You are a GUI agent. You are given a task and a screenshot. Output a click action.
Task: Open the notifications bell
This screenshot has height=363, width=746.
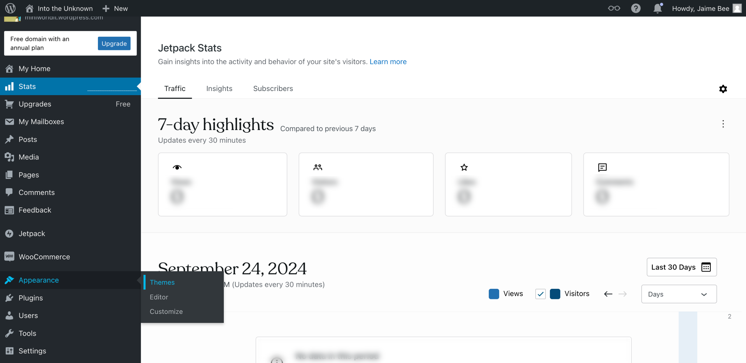(x=657, y=8)
